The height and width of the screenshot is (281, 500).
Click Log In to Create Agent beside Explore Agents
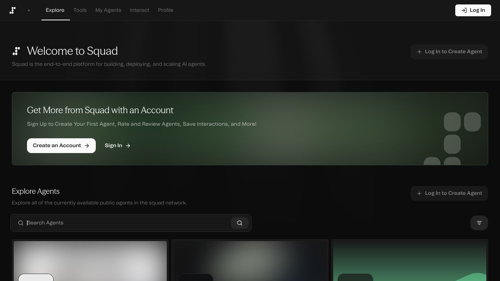click(449, 193)
